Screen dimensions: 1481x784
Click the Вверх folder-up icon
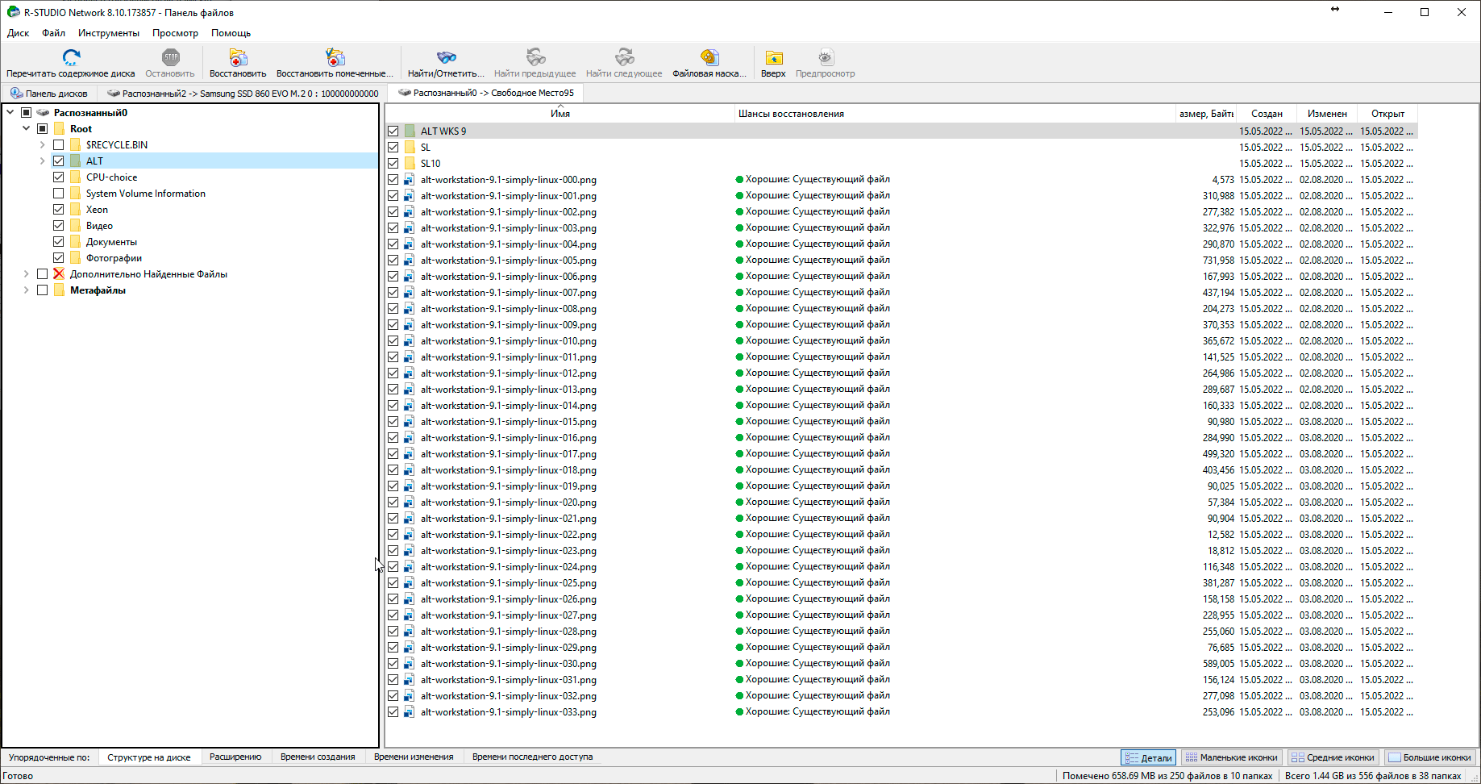(773, 57)
